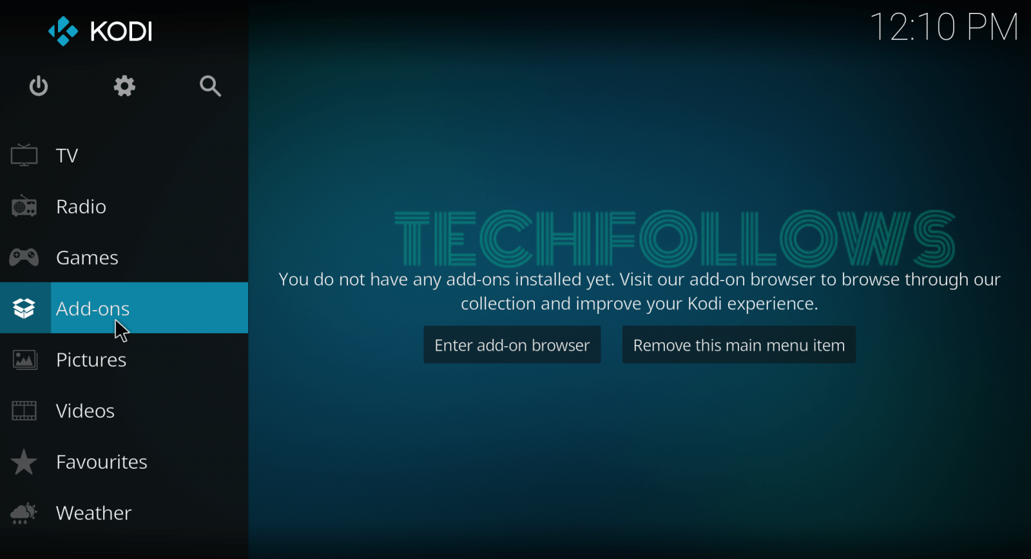Click the Weather cloud icon
The image size is (1031, 559).
point(24,513)
